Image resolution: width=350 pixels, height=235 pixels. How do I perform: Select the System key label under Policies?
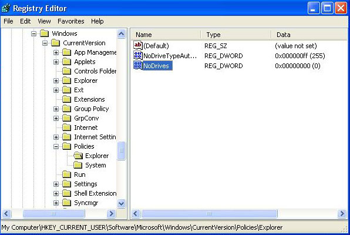point(96,165)
